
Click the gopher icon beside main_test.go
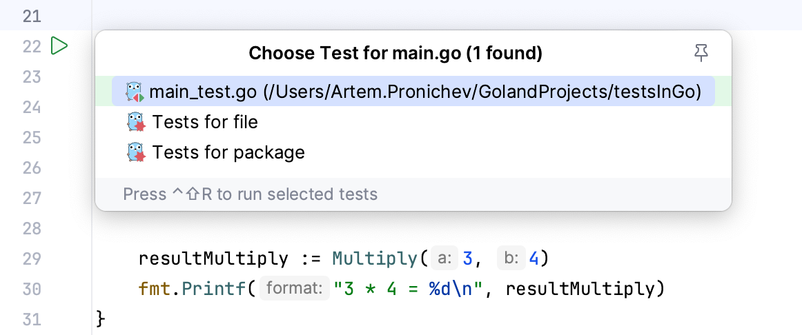pyautogui.click(x=135, y=92)
